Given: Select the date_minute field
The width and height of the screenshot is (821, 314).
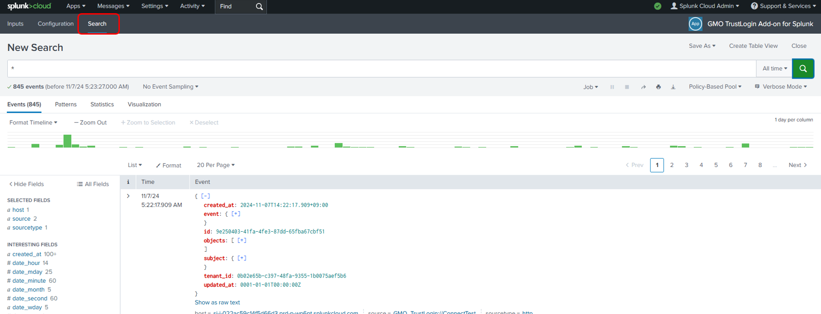Looking at the screenshot, I should pos(29,281).
